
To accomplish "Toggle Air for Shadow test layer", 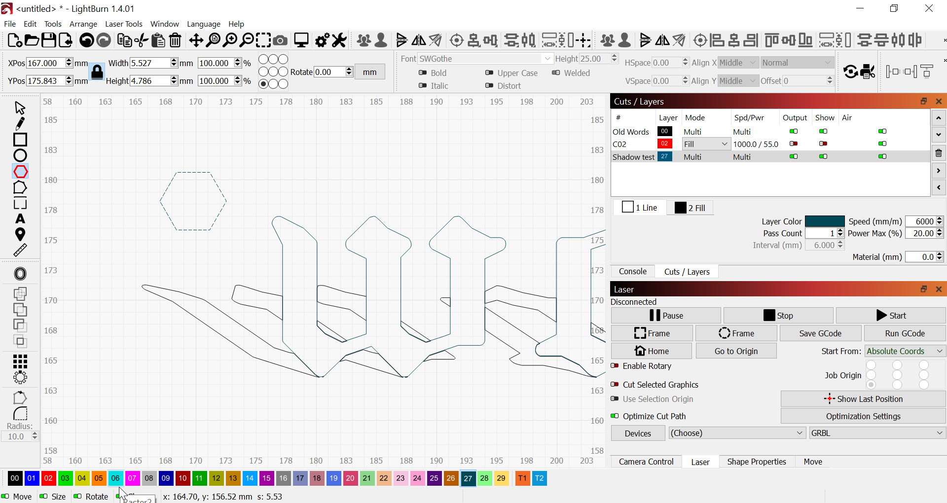I will [882, 156].
